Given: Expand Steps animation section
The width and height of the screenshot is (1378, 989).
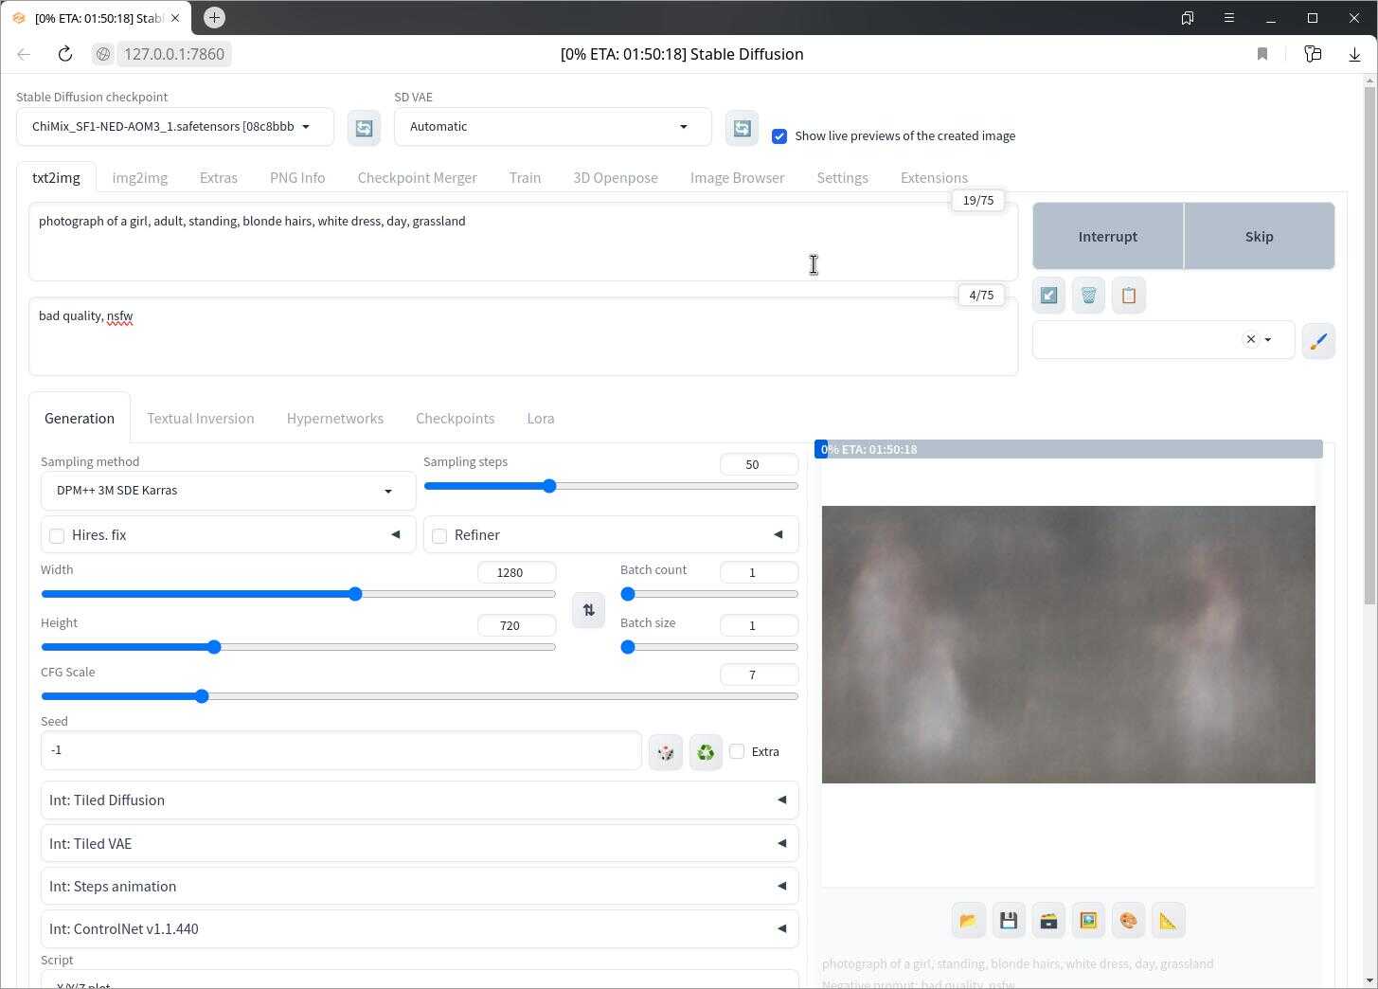Looking at the screenshot, I should (420, 887).
